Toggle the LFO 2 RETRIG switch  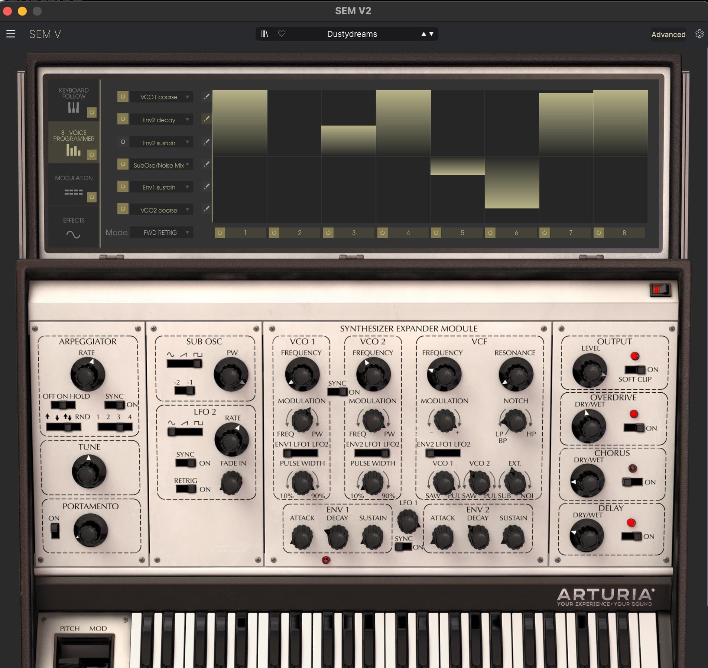pos(186,489)
